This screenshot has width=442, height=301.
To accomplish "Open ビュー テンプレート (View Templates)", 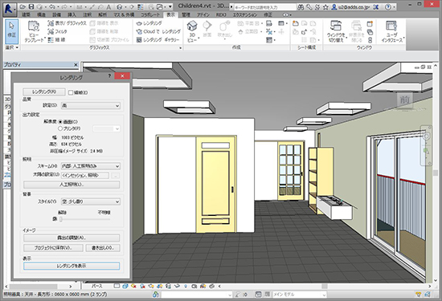I will pos(34,31).
